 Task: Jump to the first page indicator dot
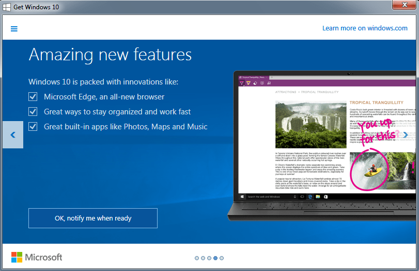tap(197, 258)
